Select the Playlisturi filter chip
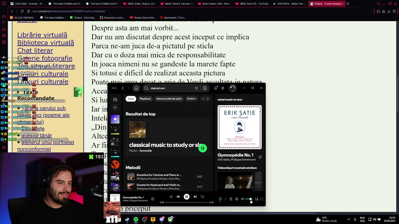 click(145, 99)
